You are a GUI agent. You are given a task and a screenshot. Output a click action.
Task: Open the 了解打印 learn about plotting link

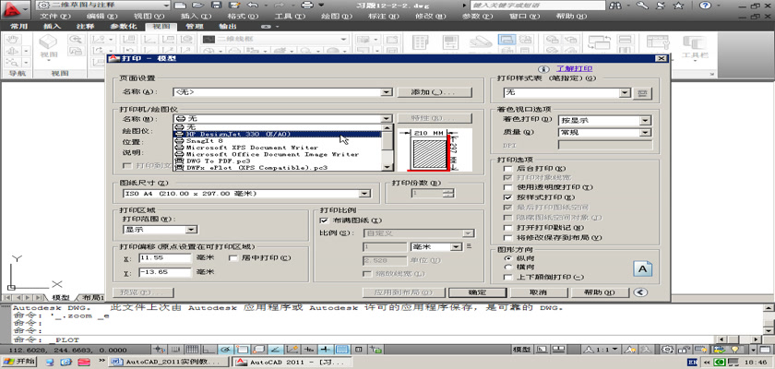[574, 69]
